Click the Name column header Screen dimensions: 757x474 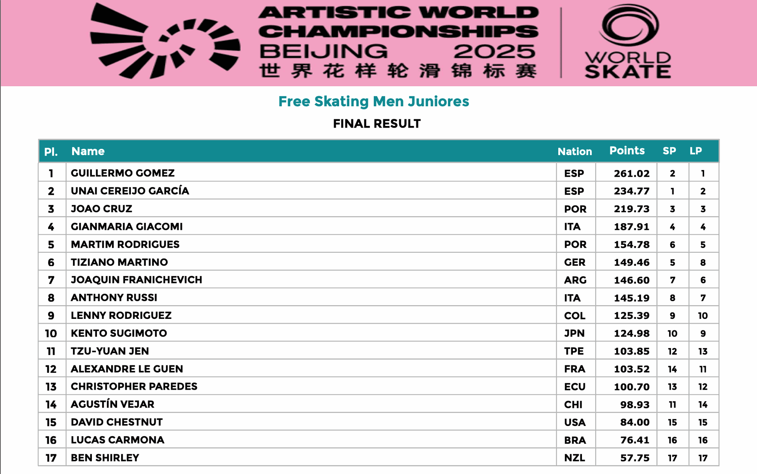pyautogui.click(x=88, y=151)
